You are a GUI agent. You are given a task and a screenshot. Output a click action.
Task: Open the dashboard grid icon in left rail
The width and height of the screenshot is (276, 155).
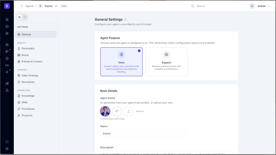tap(7, 20)
